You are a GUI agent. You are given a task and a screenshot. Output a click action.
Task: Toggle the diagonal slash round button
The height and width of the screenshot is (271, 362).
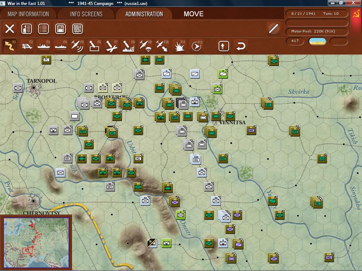click(274, 29)
